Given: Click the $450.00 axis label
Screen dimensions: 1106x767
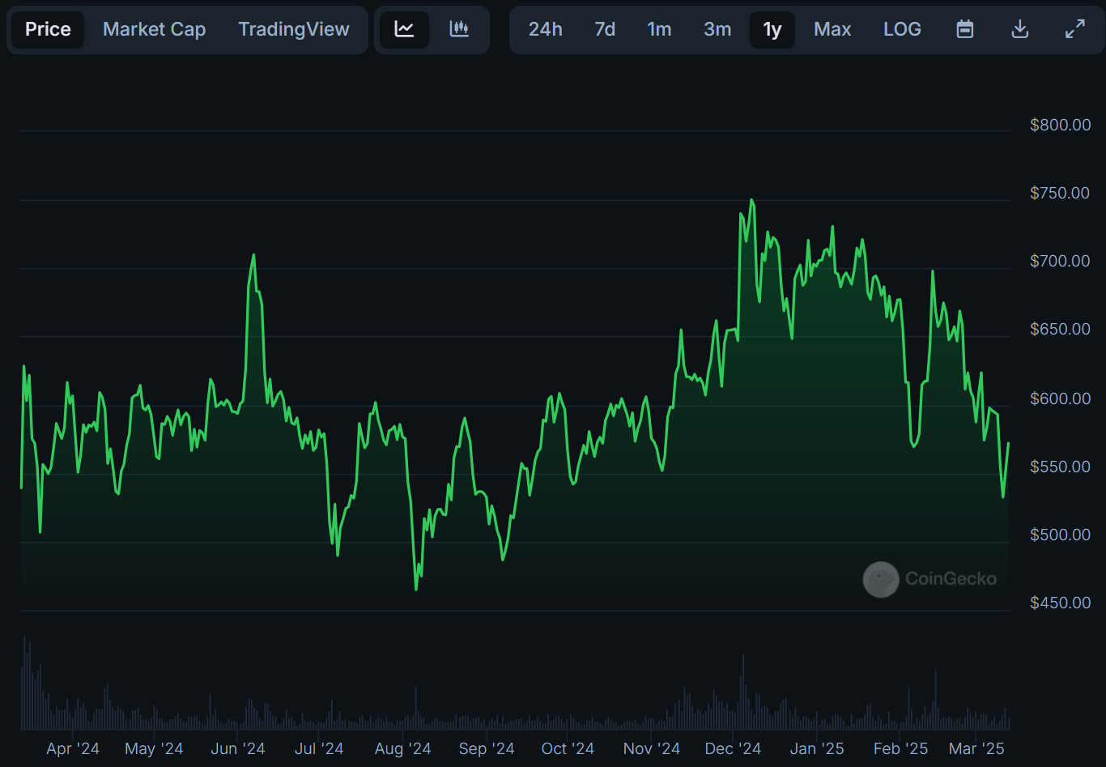Looking at the screenshot, I should point(1060,603).
